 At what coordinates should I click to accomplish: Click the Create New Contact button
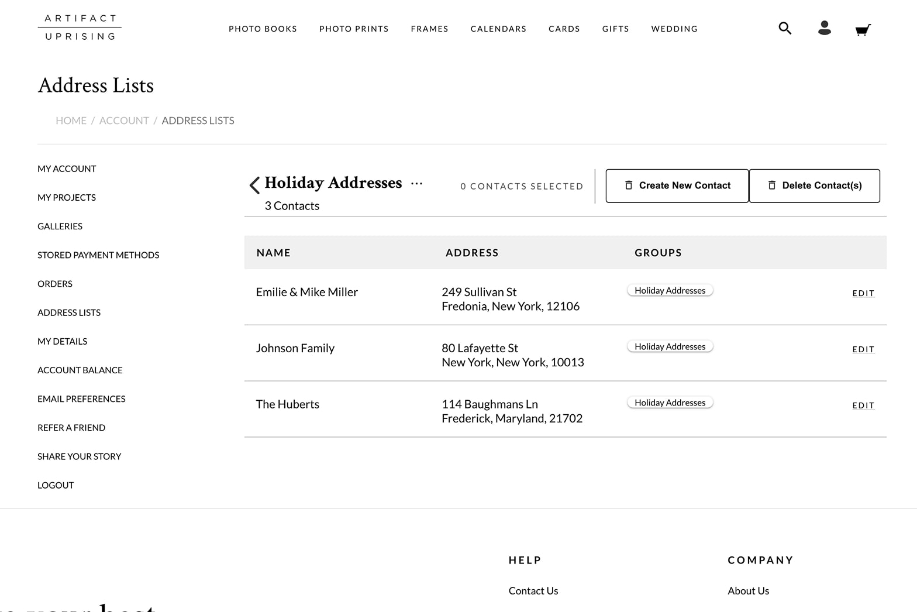click(x=677, y=185)
